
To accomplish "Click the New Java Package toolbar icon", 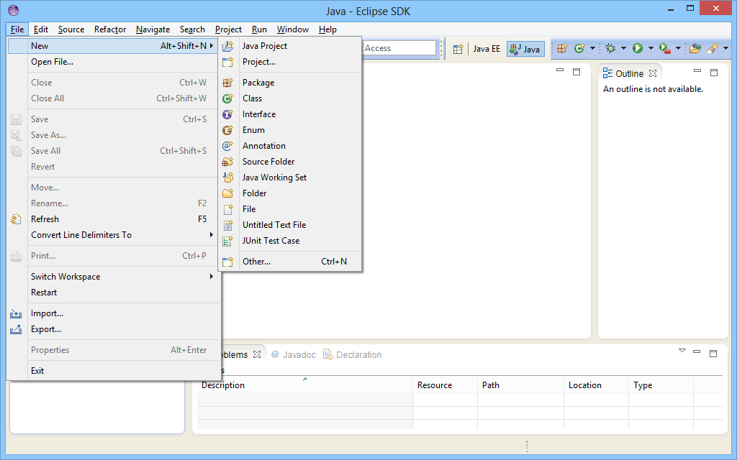I will pos(562,48).
